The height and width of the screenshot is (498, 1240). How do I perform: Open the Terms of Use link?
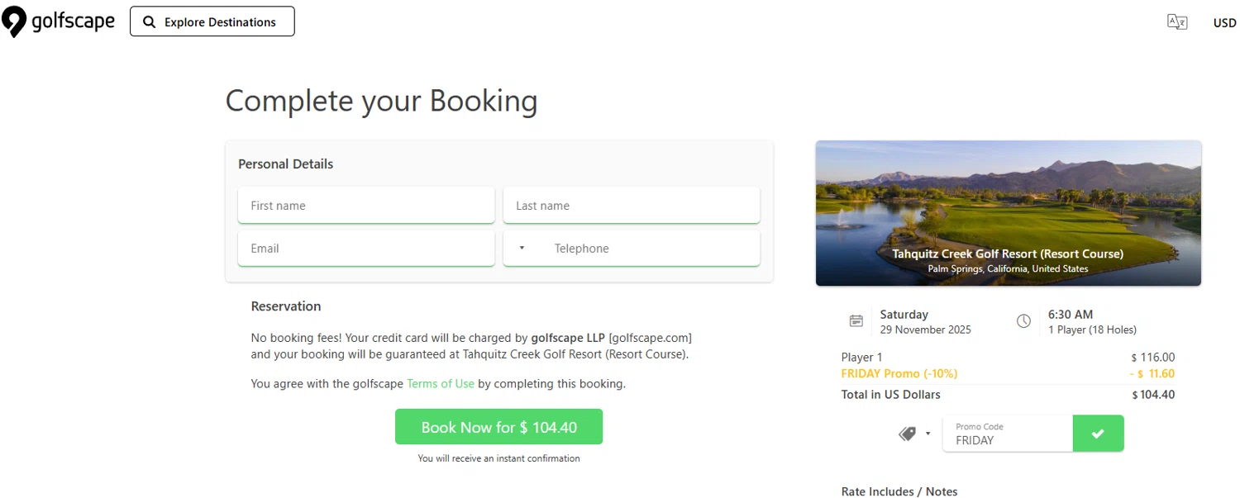441,384
